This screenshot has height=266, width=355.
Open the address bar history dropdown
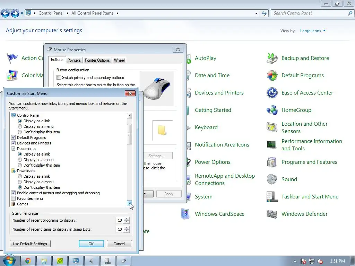click(x=256, y=14)
